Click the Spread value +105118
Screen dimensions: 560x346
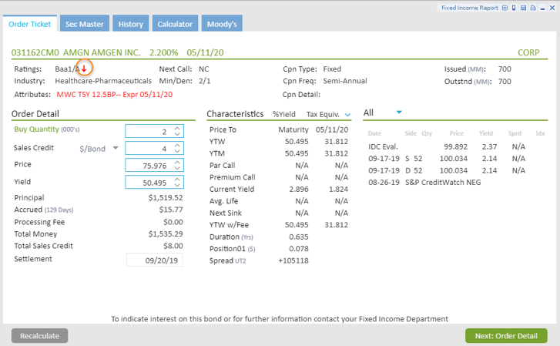[293, 260]
